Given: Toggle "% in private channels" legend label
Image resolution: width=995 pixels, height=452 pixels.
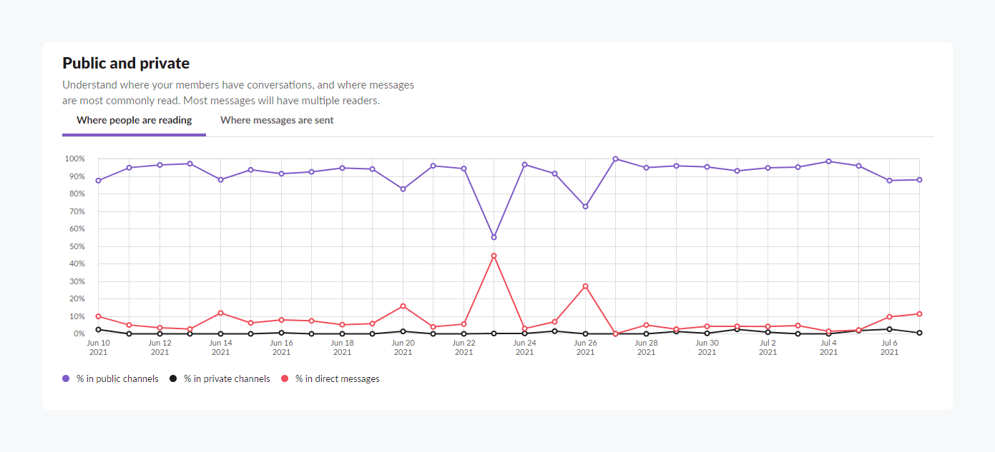Looking at the screenshot, I should [x=227, y=379].
